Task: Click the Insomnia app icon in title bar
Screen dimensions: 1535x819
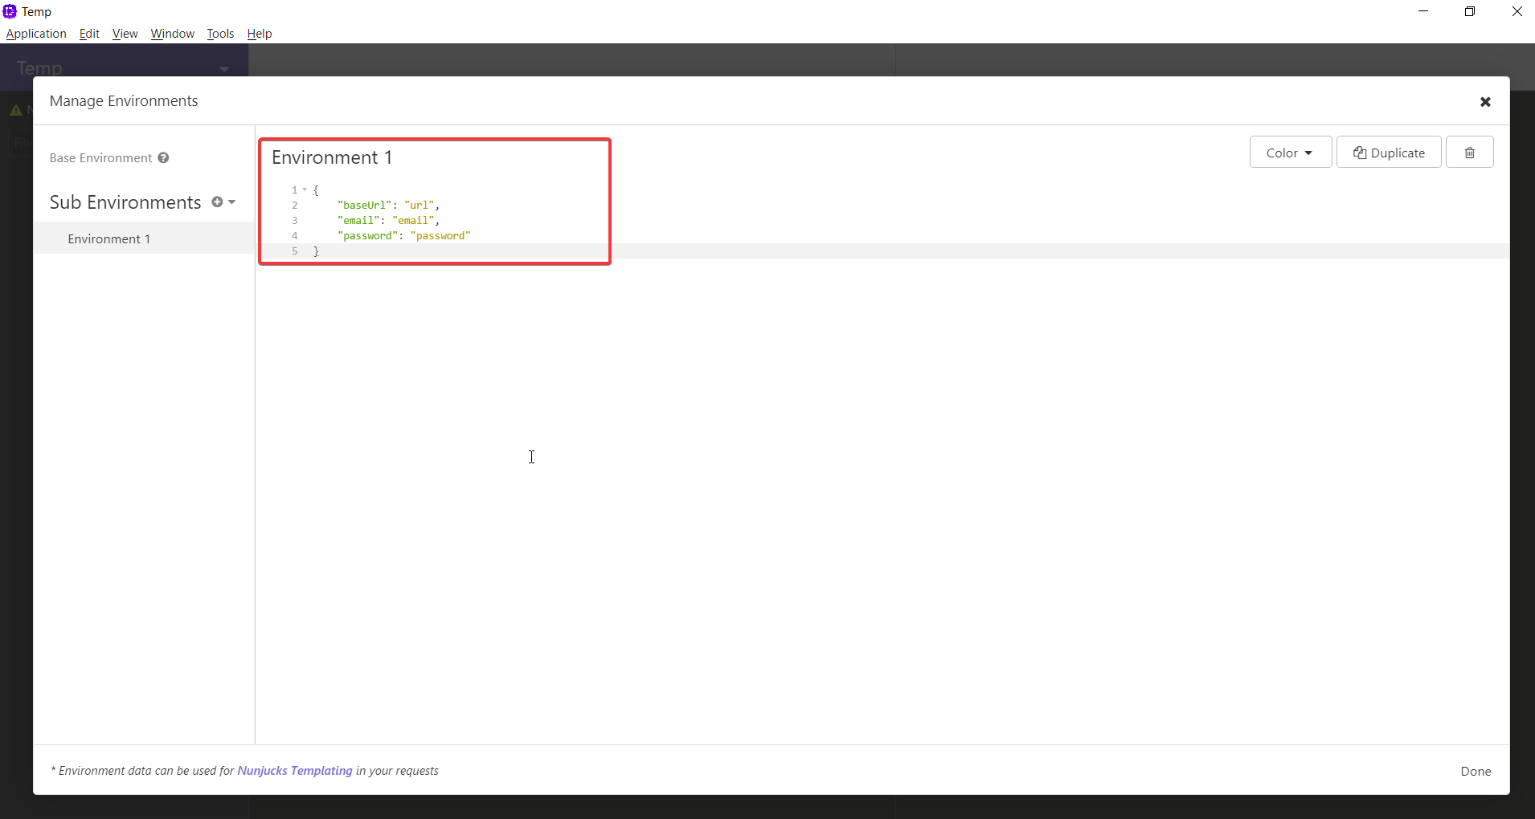Action: (x=10, y=11)
